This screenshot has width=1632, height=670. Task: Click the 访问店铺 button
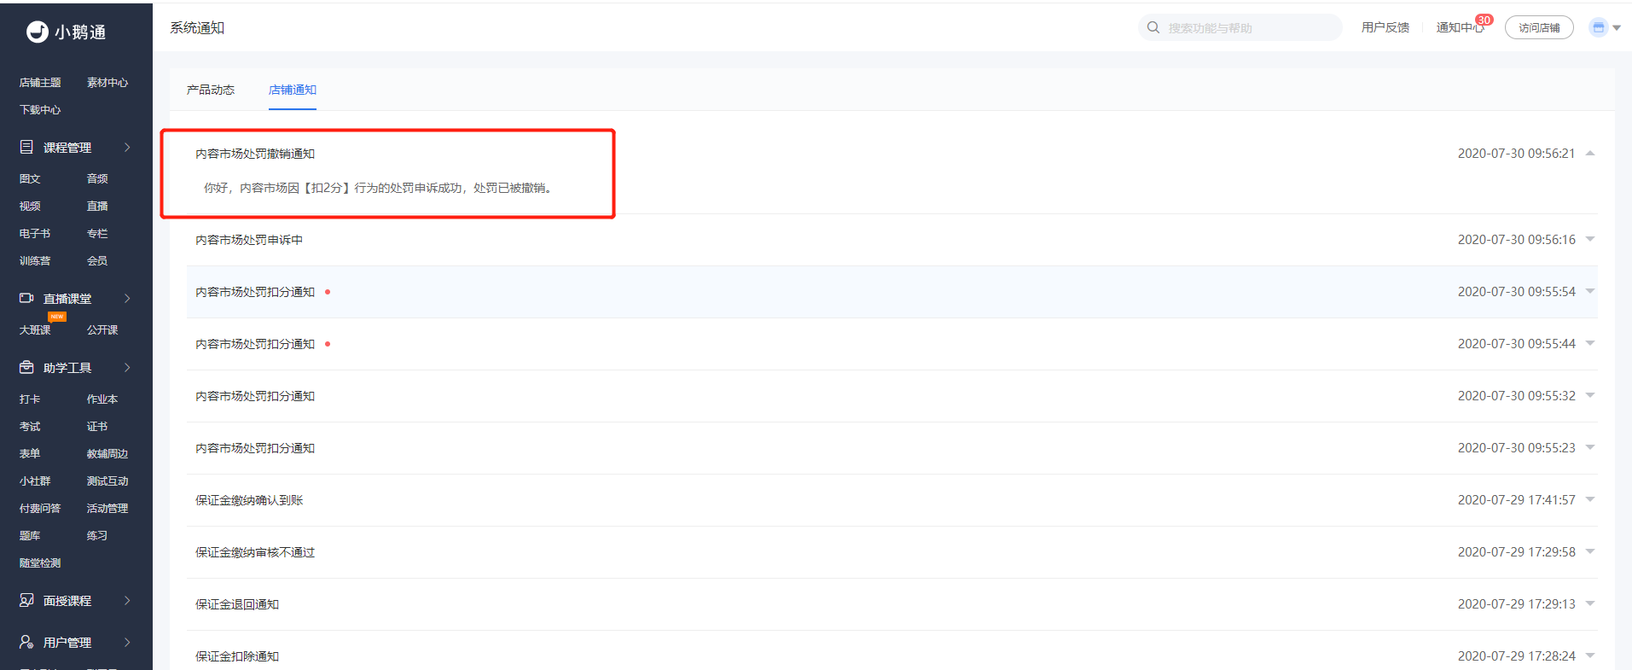pos(1539,27)
